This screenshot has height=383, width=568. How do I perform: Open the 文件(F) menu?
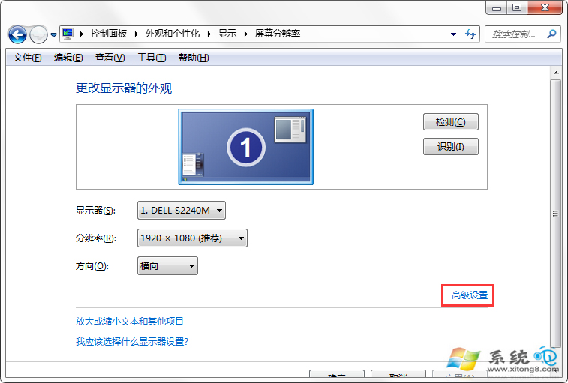28,58
